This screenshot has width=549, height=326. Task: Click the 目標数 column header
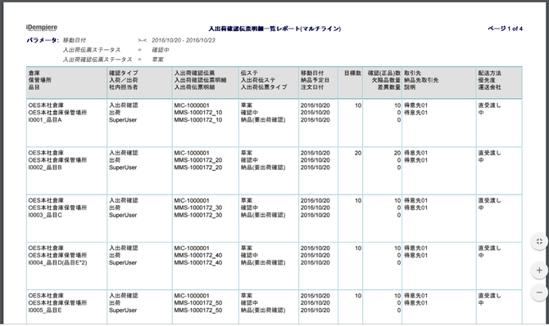(352, 73)
